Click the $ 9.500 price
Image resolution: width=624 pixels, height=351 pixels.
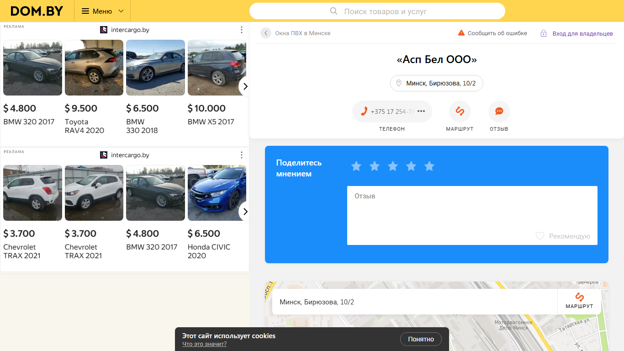click(81, 108)
